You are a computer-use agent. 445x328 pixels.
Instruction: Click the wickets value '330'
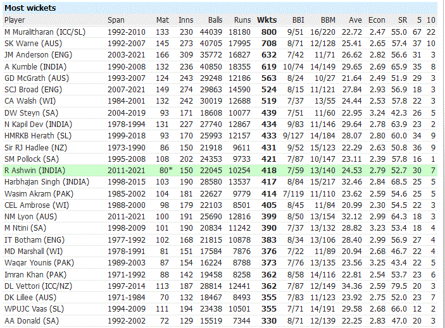[x=269, y=321]
